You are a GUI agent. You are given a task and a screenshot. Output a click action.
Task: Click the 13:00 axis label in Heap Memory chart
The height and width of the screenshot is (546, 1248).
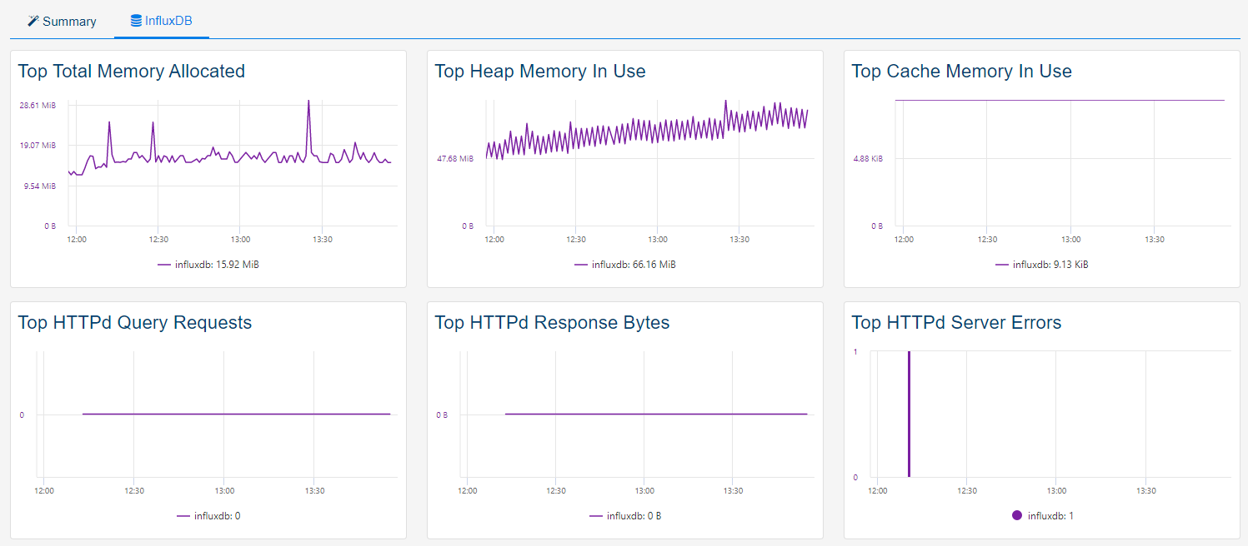657,240
